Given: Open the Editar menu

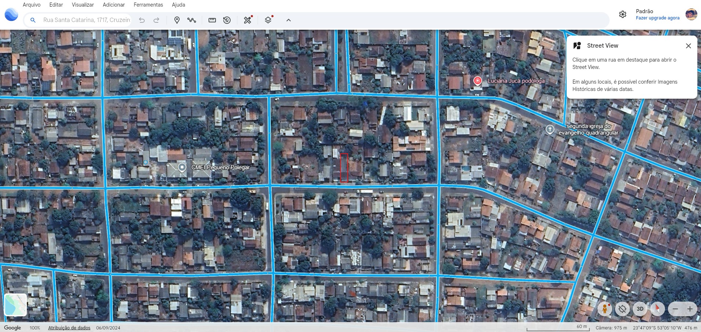Looking at the screenshot, I should coord(56,5).
